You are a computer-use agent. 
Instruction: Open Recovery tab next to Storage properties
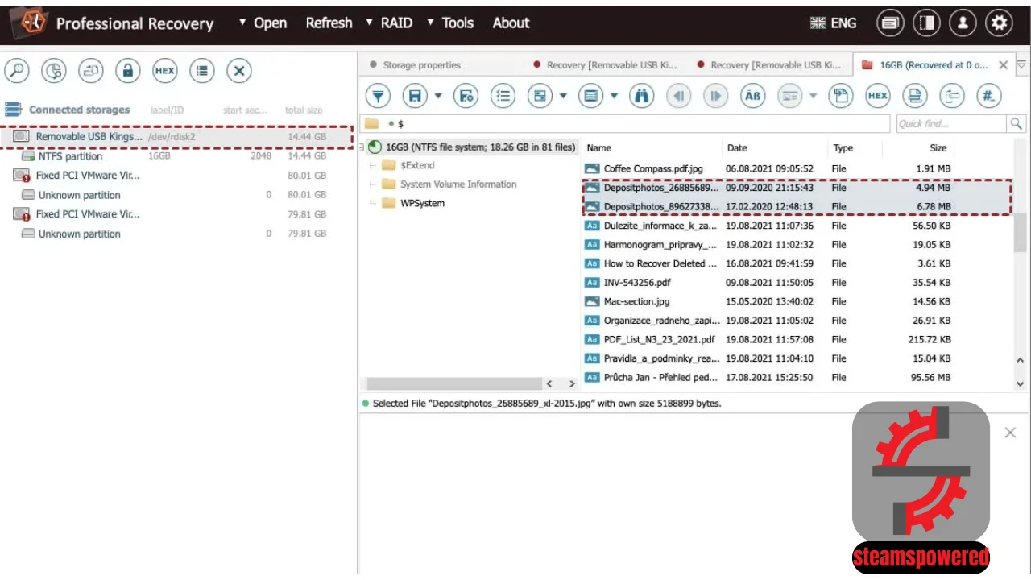[x=605, y=65]
